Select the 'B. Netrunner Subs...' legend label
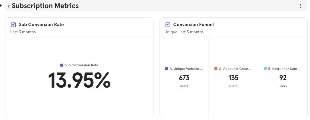The image size is (310, 120). click(284, 69)
